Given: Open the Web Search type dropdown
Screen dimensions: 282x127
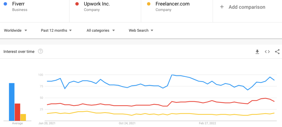Looking at the screenshot, I should [141, 30].
